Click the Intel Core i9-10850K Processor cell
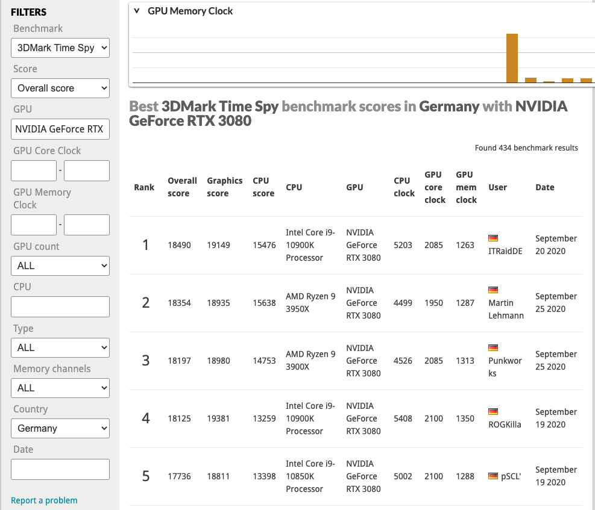 coord(310,476)
